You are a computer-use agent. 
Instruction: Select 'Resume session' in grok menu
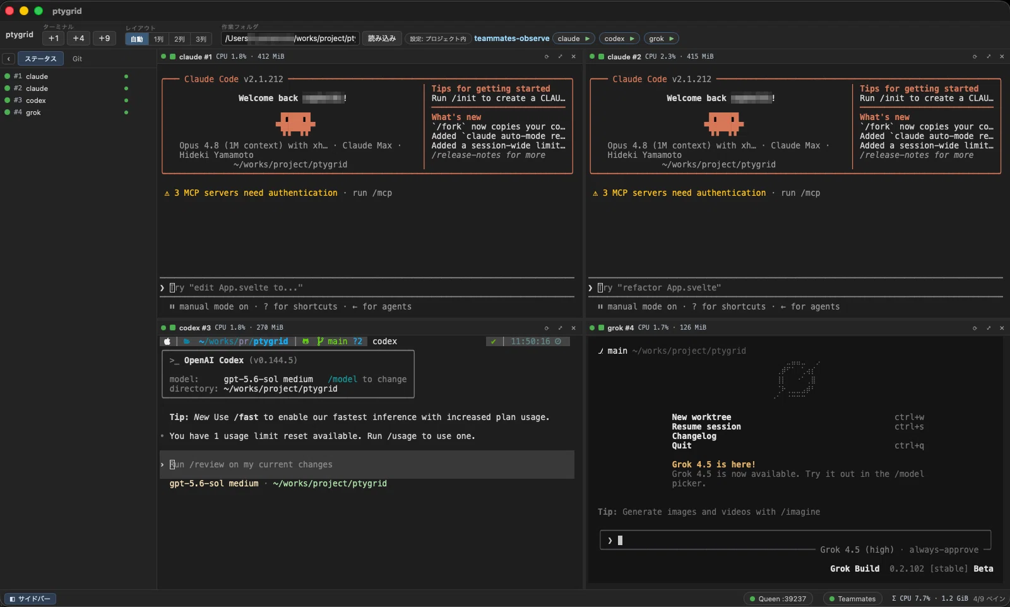pyautogui.click(x=706, y=426)
